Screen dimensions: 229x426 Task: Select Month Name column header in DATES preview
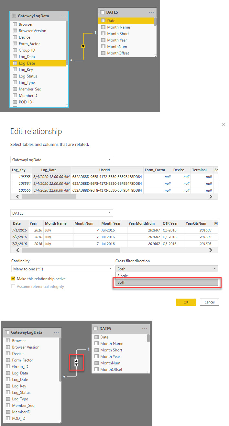point(58,223)
